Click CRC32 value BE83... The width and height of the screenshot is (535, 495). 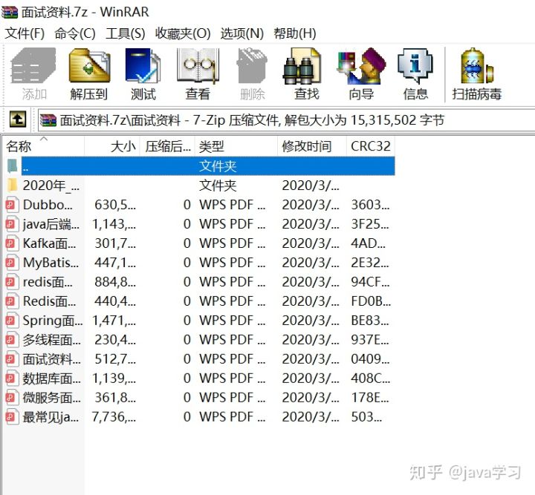pyautogui.click(x=370, y=321)
